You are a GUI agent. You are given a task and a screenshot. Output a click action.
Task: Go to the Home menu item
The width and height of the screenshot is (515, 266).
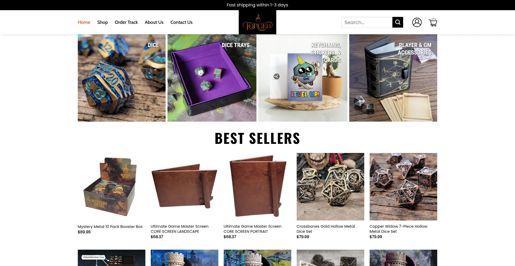(x=84, y=22)
